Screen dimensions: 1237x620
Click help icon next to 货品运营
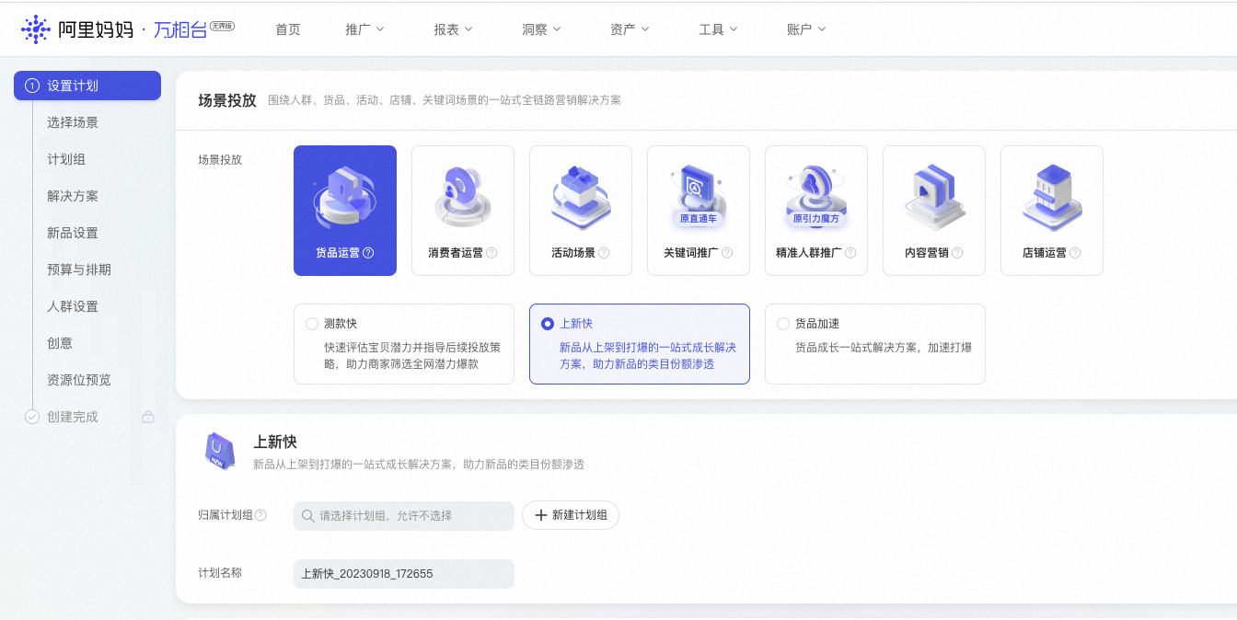(x=368, y=253)
